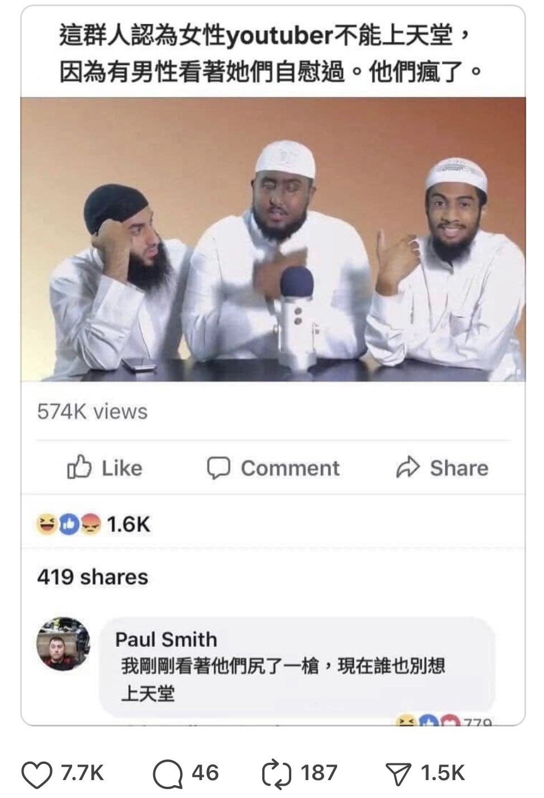Click the angry reaction emoji
Screen dimensions: 544x798
coord(90,524)
